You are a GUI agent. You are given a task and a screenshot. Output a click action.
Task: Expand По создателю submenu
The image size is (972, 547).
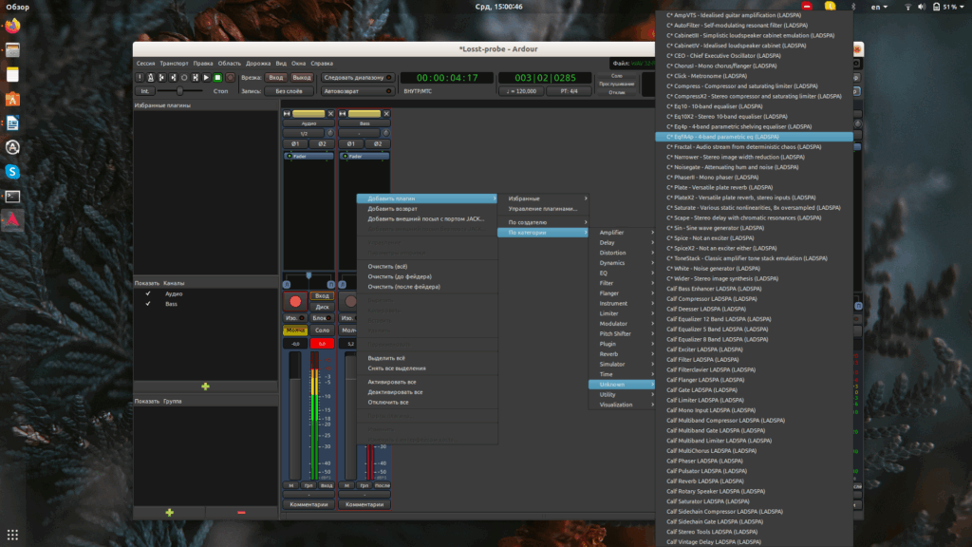click(543, 222)
